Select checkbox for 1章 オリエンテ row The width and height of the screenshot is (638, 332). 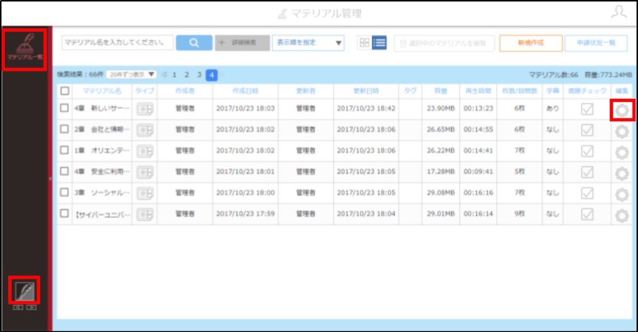click(x=64, y=150)
